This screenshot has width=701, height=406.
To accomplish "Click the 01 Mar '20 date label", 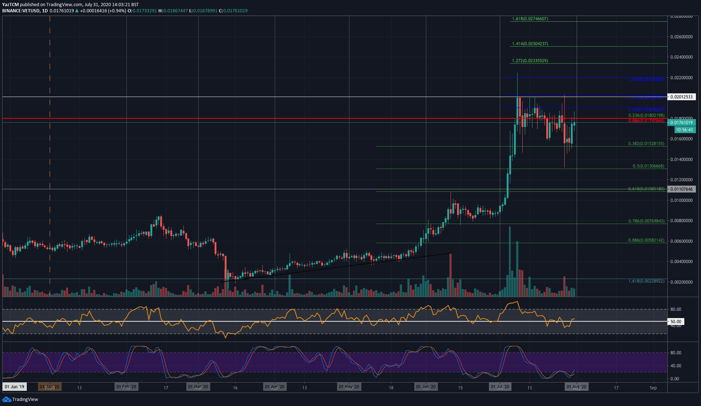I will 198,387.
